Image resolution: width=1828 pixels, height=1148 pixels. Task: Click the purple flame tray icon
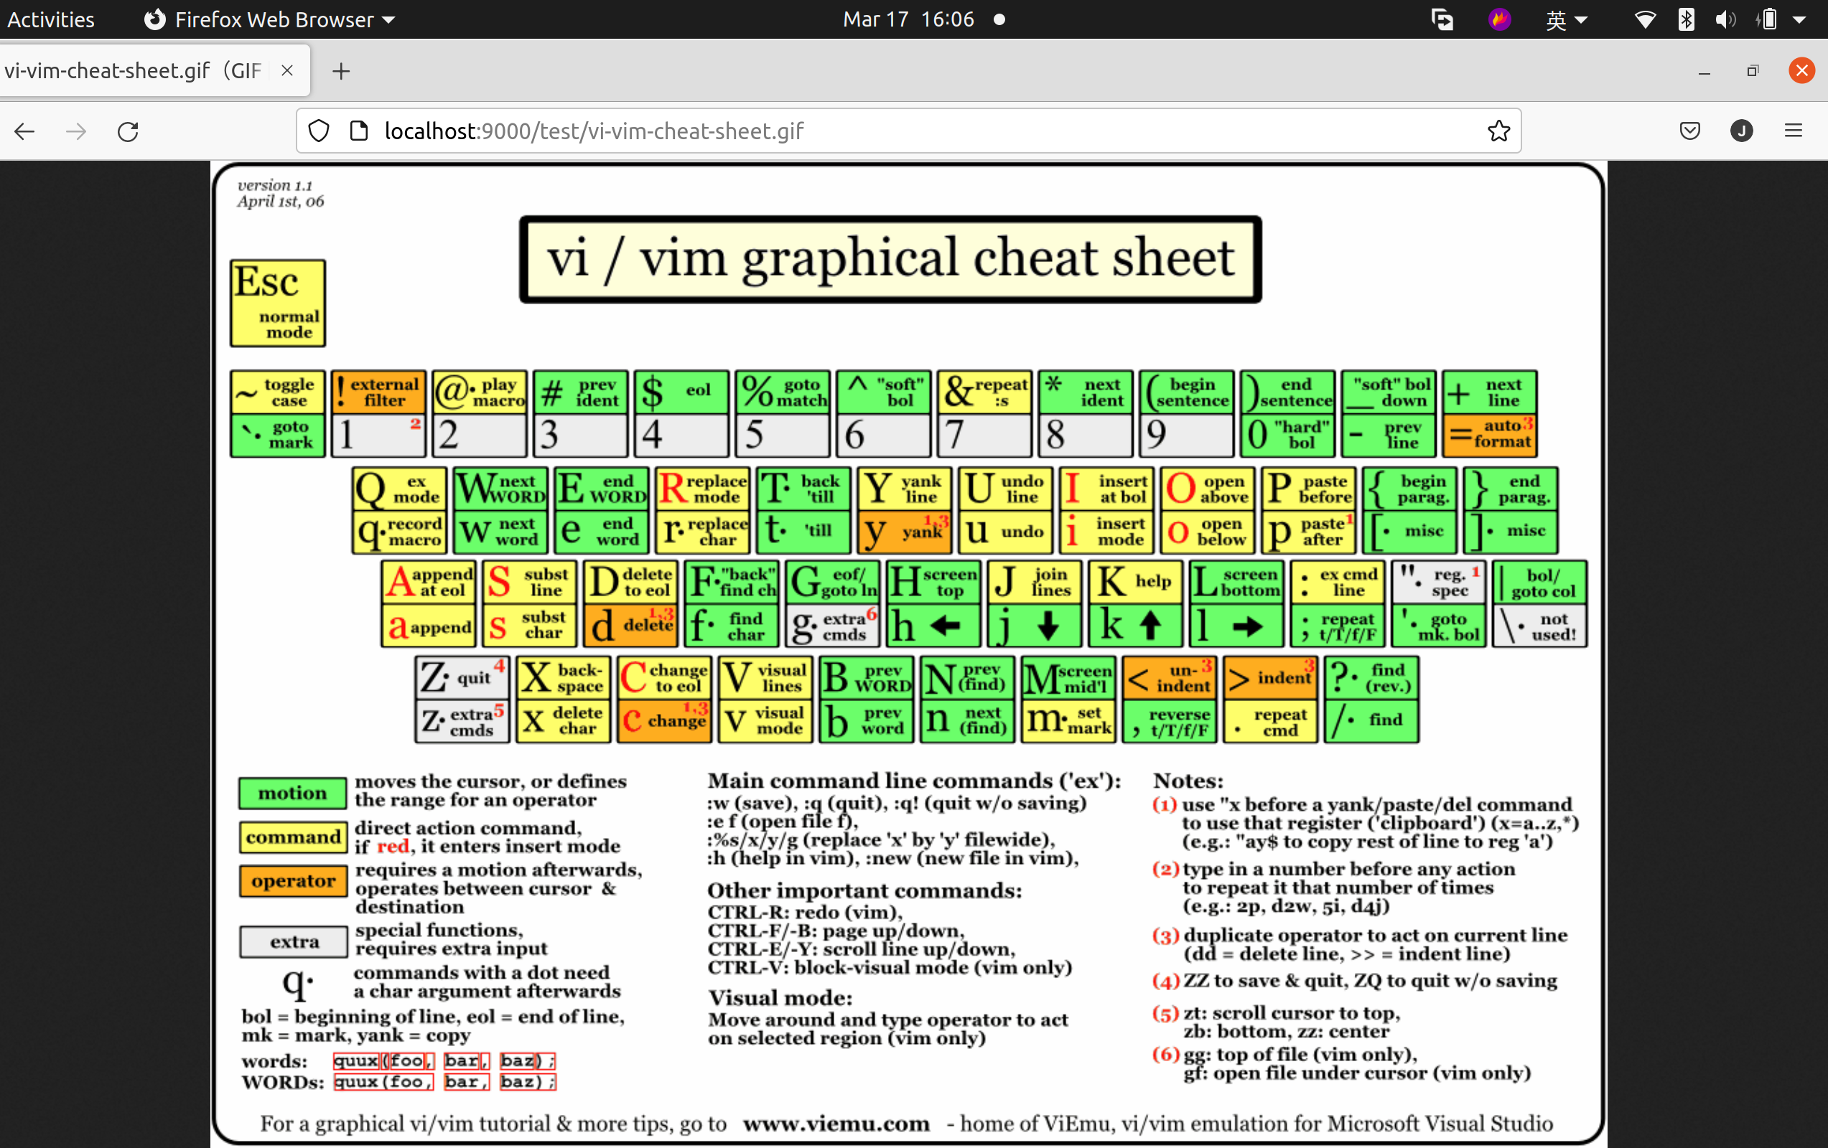[x=1499, y=19]
